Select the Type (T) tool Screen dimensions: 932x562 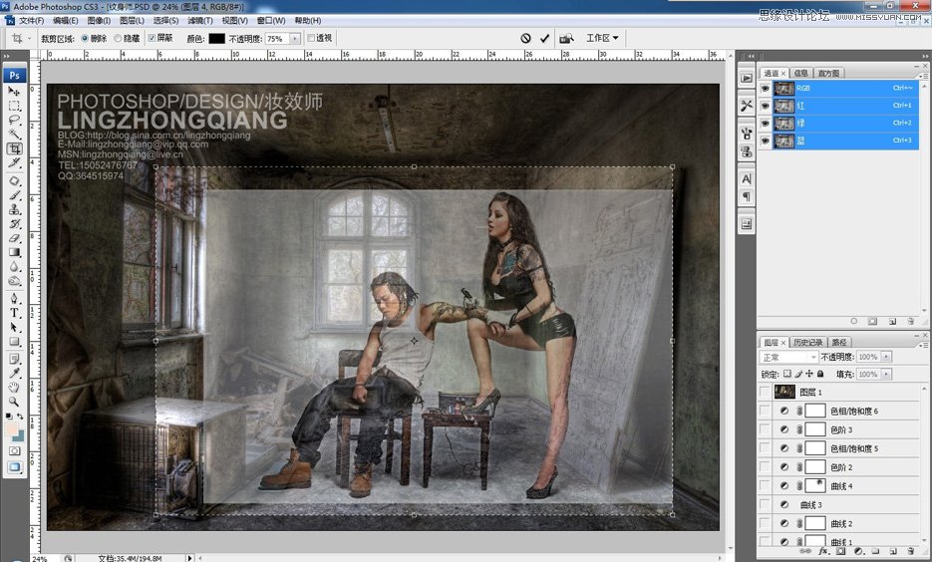15,312
